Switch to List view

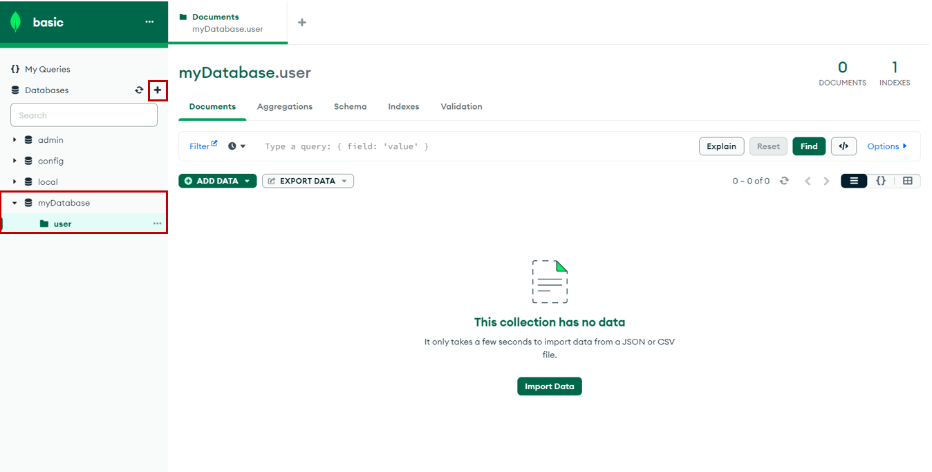[854, 181]
